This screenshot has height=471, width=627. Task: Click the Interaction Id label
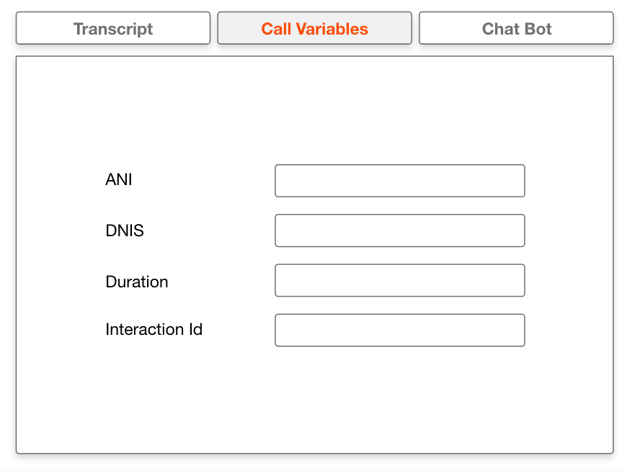coord(154,330)
